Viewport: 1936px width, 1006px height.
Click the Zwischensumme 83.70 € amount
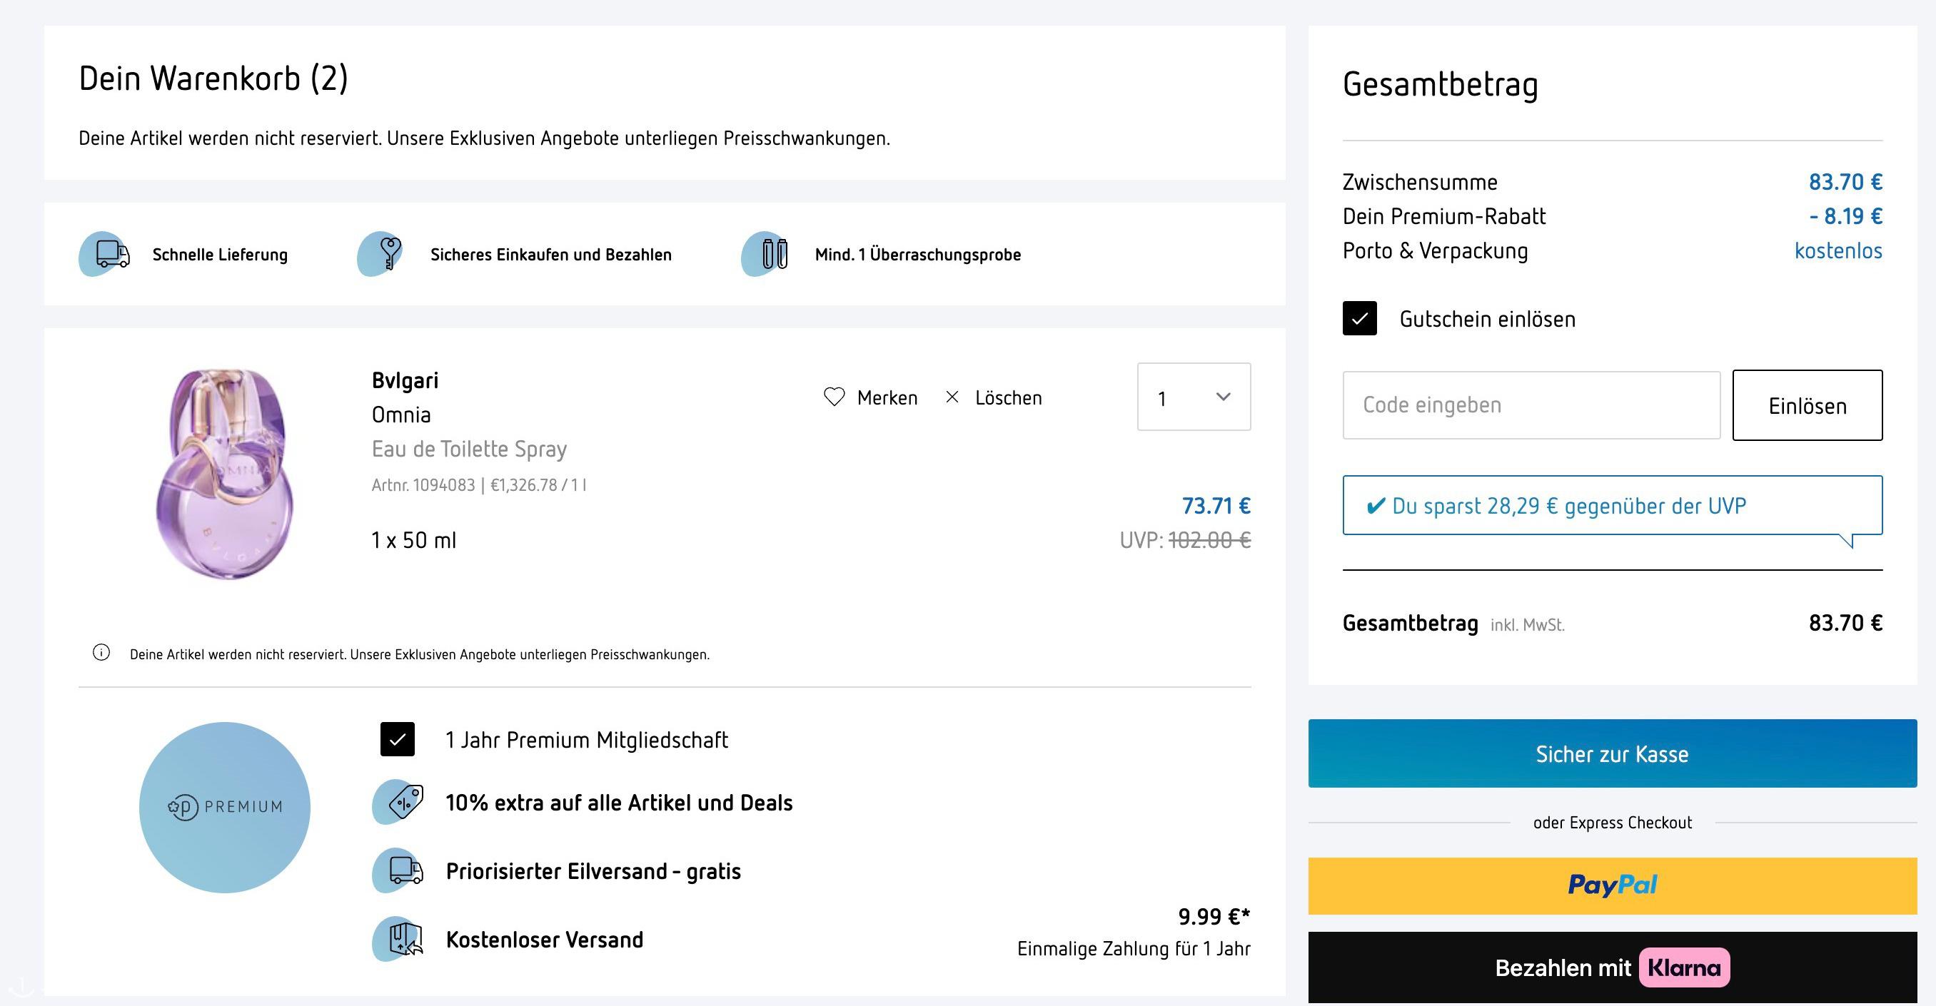tap(1845, 182)
